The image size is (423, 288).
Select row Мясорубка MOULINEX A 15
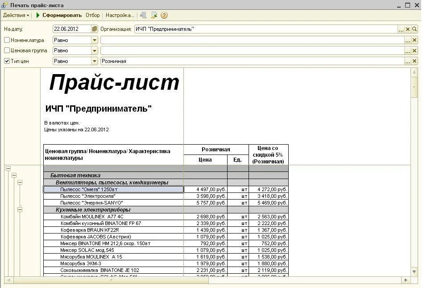click(x=114, y=257)
